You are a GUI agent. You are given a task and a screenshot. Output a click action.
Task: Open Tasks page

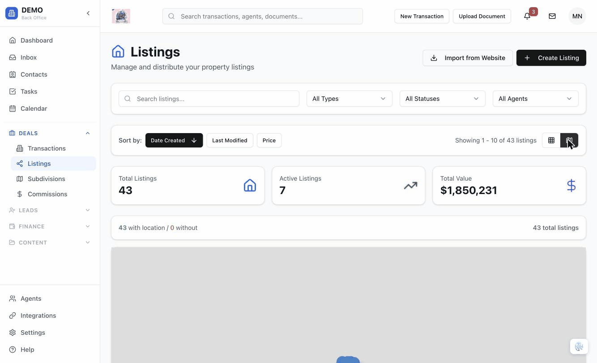[50, 91]
